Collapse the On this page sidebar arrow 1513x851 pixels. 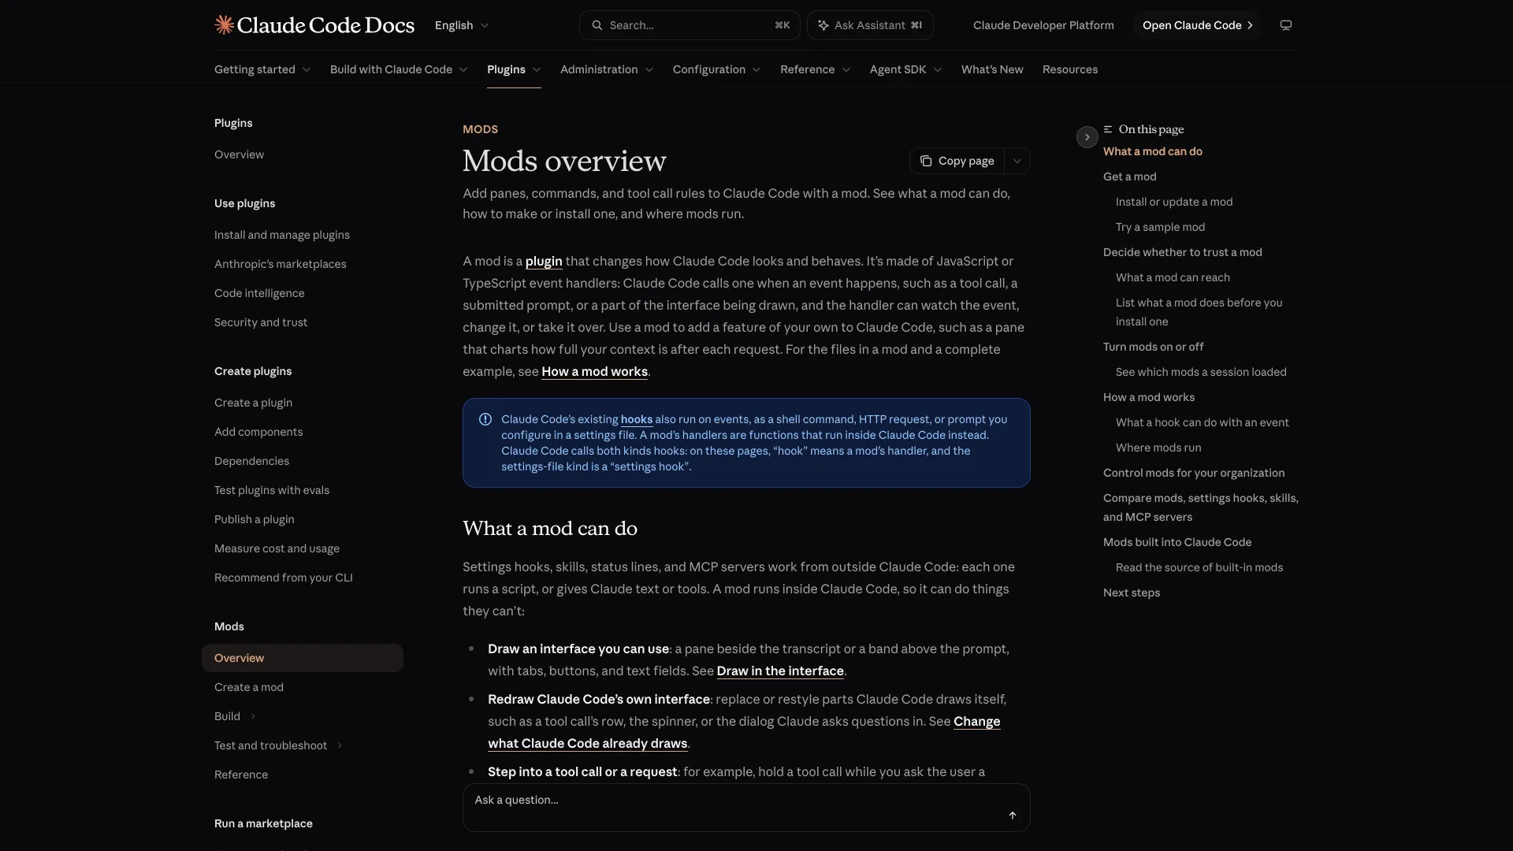[x=1087, y=137]
